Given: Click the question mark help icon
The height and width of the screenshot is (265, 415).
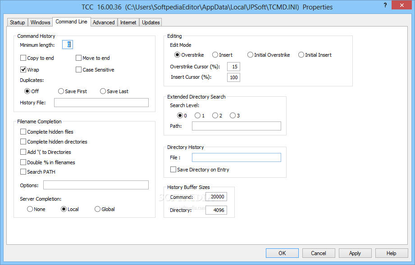Looking at the screenshot, I should pyautogui.click(x=385, y=5).
